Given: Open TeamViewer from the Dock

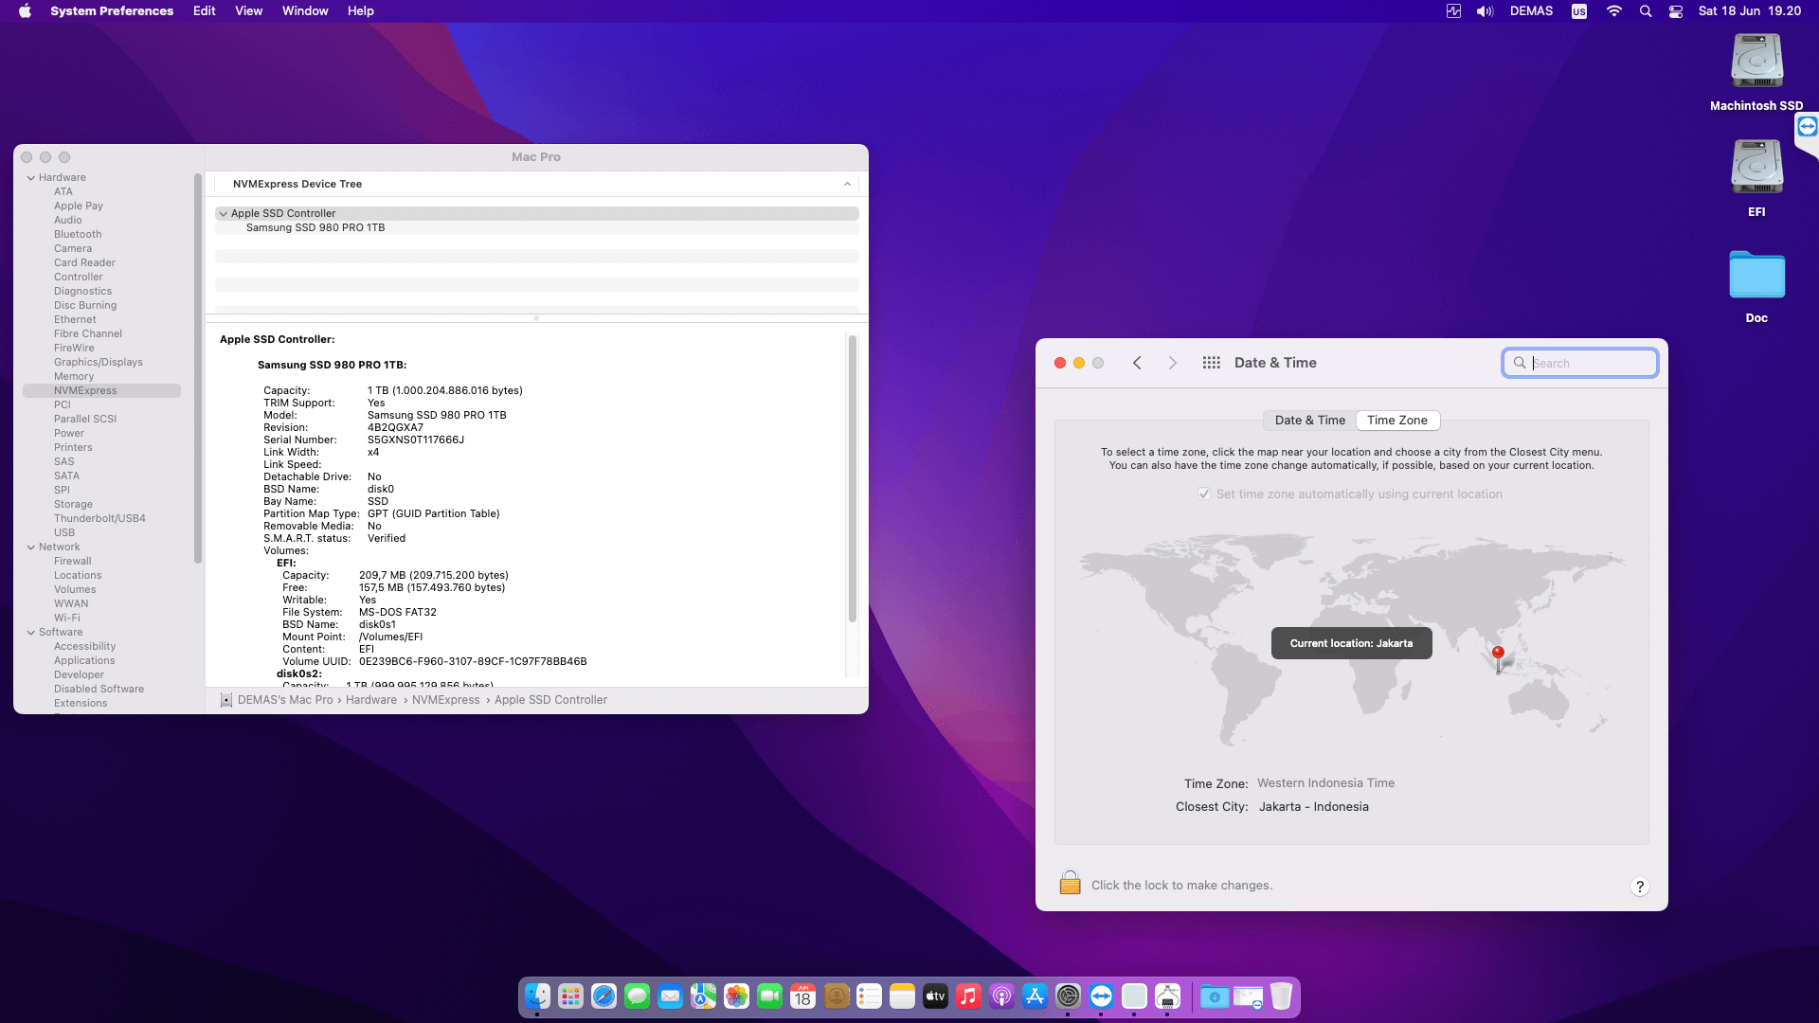Looking at the screenshot, I should tap(1101, 996).
